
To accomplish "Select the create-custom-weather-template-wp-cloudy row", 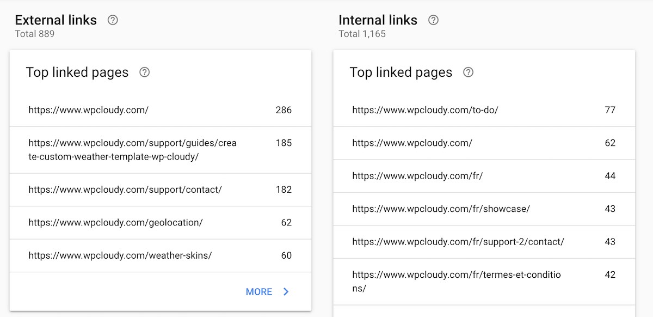I will (161, 150).
